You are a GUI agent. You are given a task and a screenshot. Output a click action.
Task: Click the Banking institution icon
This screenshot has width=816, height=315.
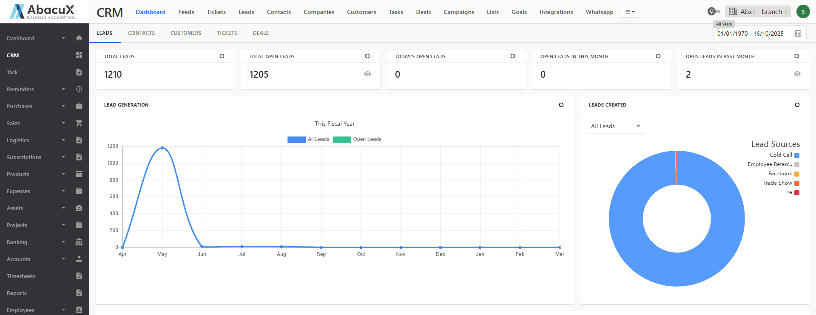point(79,242)
